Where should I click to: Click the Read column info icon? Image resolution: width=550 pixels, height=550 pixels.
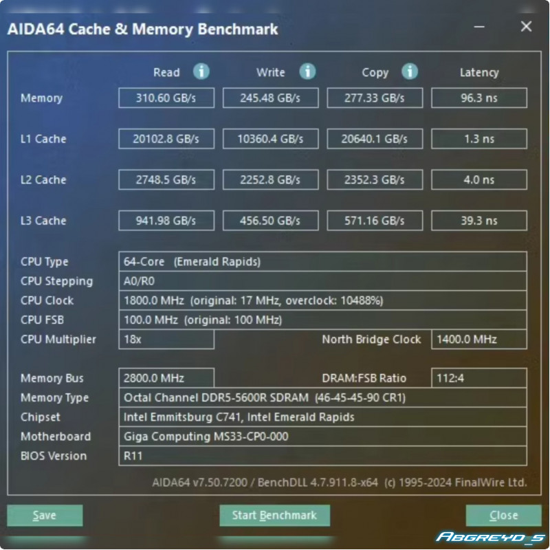[201, 71]
